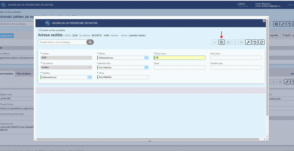Open the Opština dropdown
Viewport: 294px width, 151px height.
click(90, 77)
